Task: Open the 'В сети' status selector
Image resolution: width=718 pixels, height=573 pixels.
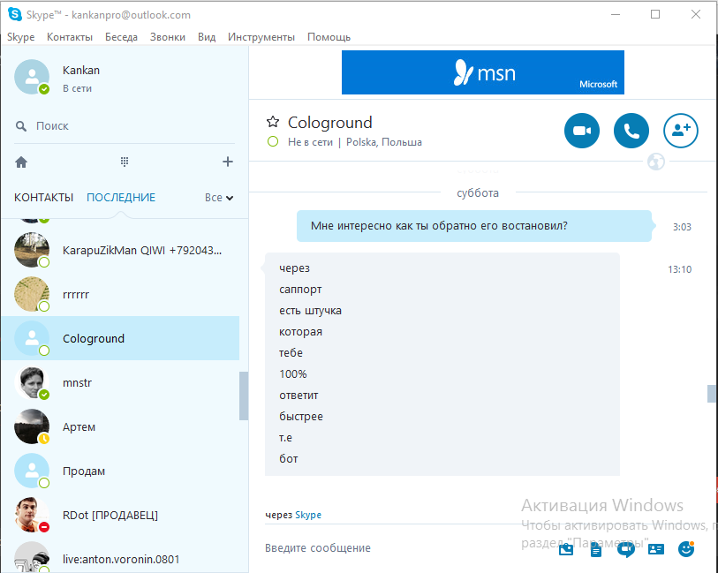Action: [x=77, y=89]
